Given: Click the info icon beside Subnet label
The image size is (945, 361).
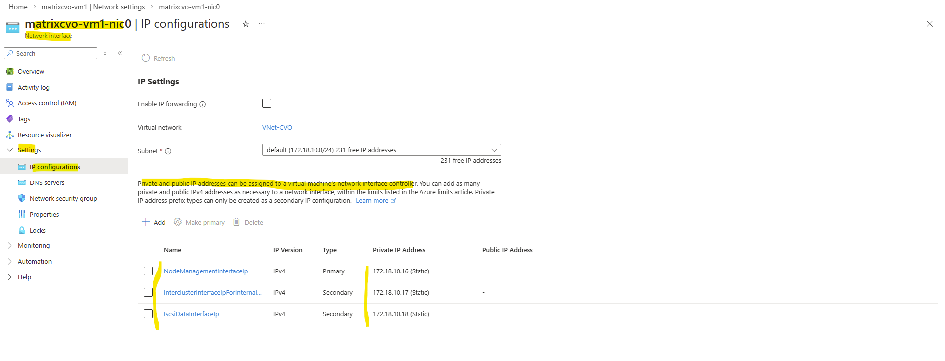Looking at the screenshot, I should pyautogui.click(x=168, y=151).
